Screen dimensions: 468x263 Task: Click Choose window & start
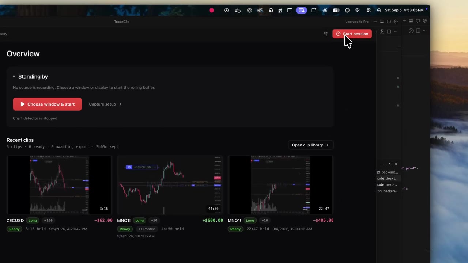[x=47, y=104]
